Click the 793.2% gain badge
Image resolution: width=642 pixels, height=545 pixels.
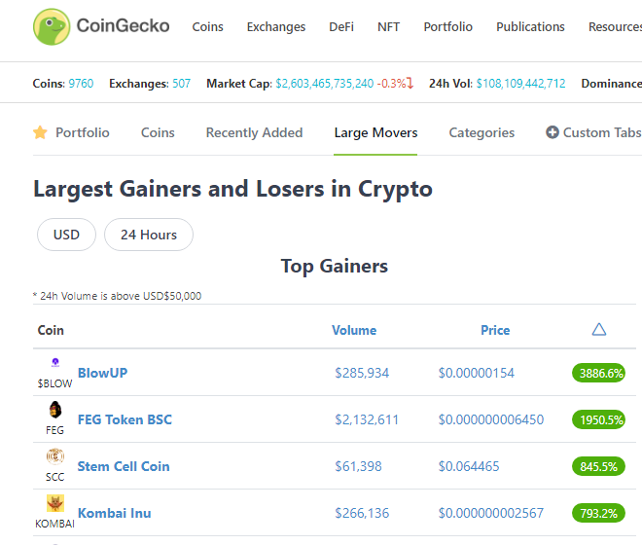(598, 513)
